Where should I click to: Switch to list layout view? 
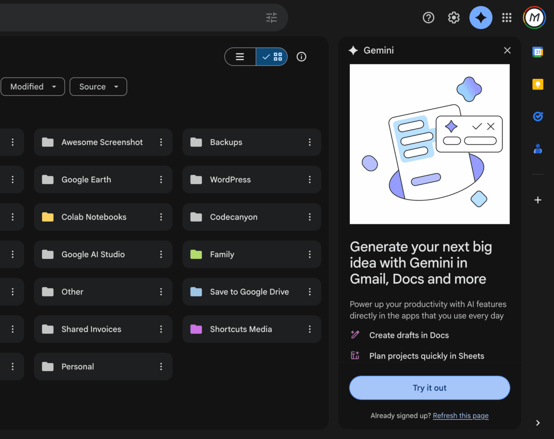click(240, 57)
